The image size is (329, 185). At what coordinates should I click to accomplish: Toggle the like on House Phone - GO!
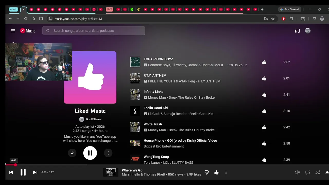(264, 143)
